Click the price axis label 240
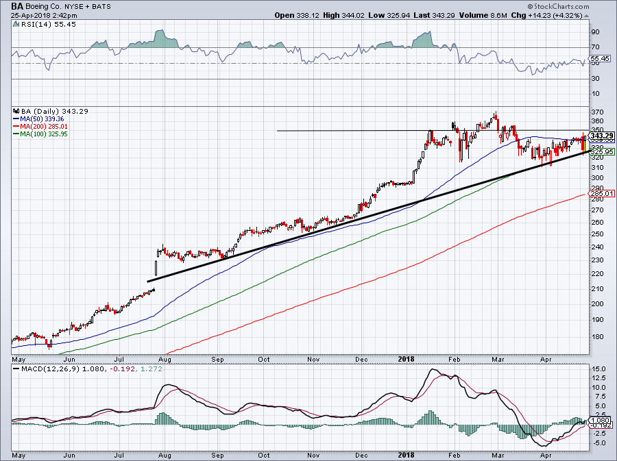617x461 pixels. 597,247
